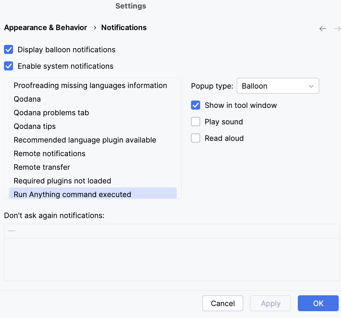
Task: Enable the Play sound option
Action: coord(196,122)
